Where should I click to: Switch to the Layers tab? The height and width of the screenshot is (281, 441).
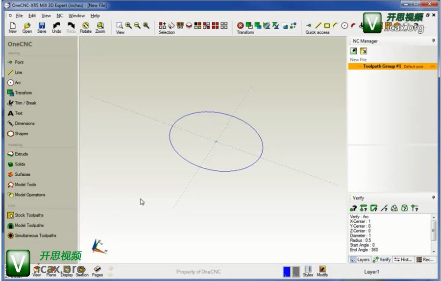click(360, 259)
